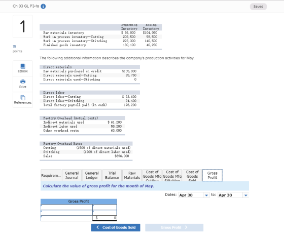Image resolution: width=284 pixels, height=237 pixels.
Task: Switch to the Requirement tab
Action: 51,176
